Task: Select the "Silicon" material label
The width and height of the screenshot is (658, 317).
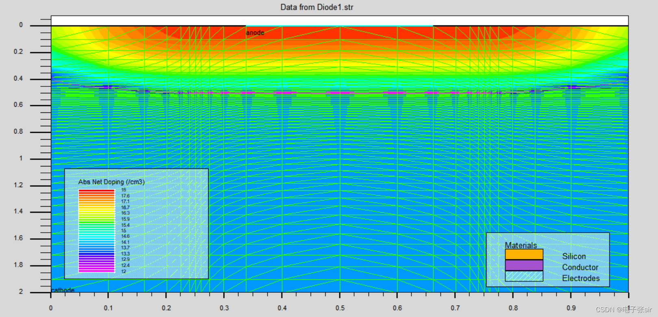Action: click(574, 257)
